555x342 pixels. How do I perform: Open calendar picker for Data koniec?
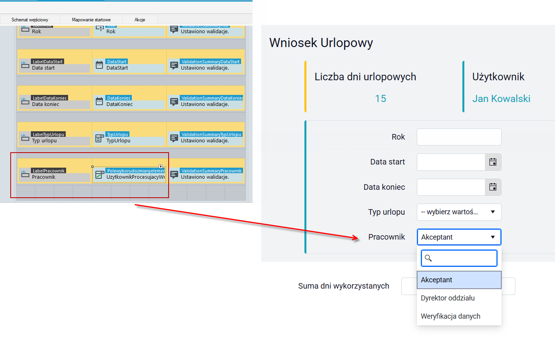point(493,187)
